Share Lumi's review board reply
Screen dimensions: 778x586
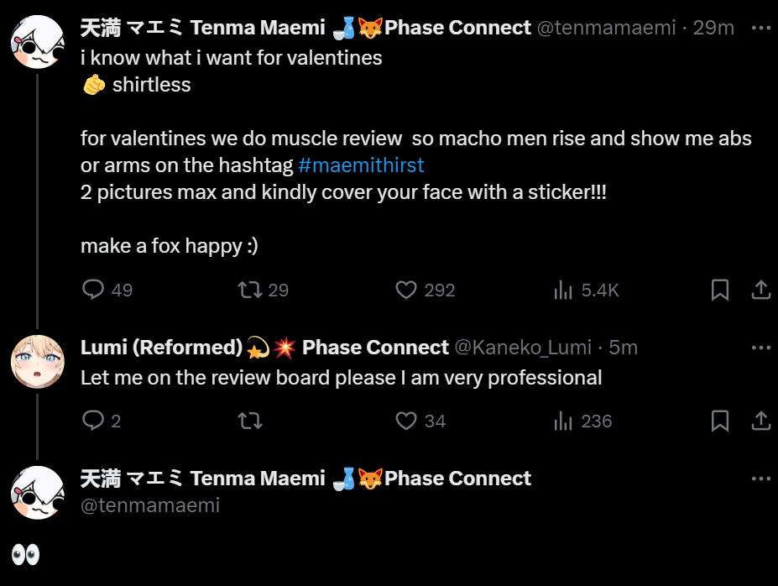(x=760, y=421)
